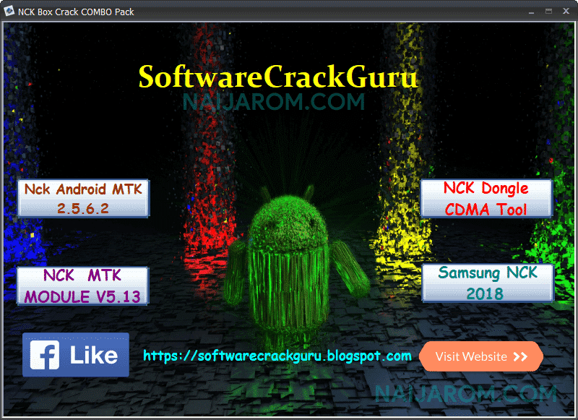Click the Facebook Like button
This screenshot has width=578, height=420.
tap(76, 355)
